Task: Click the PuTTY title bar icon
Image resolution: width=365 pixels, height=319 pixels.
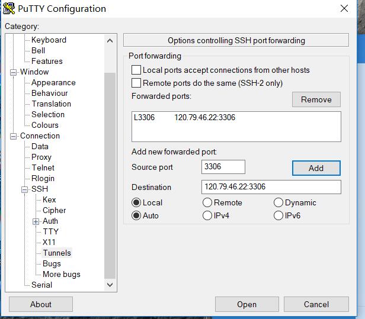Action: click(x=9, y=9)
